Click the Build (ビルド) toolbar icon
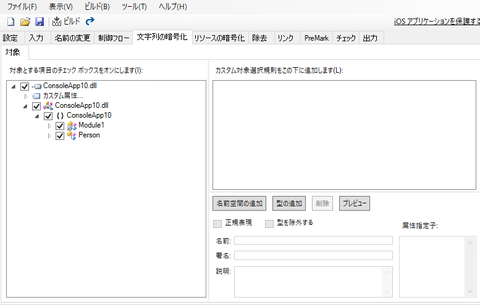The height and width of the screenshot is (305, 480). coord(57,22)
